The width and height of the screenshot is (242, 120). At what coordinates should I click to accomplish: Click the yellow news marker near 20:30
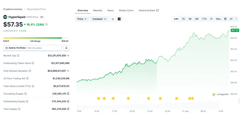(128, 98)
